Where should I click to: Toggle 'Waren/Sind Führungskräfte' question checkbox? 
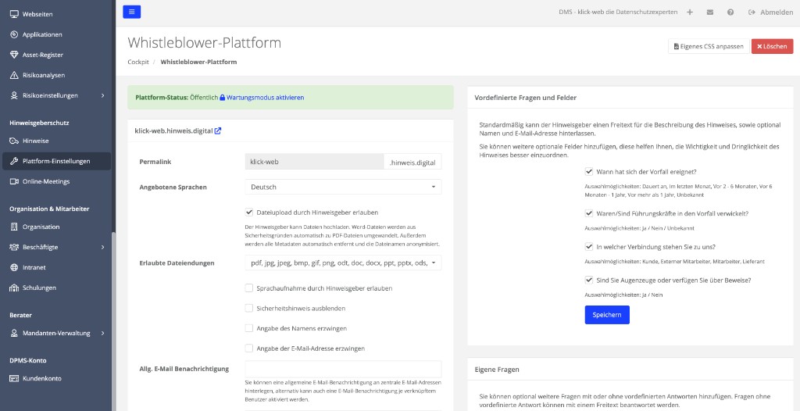tap(589, 213)
